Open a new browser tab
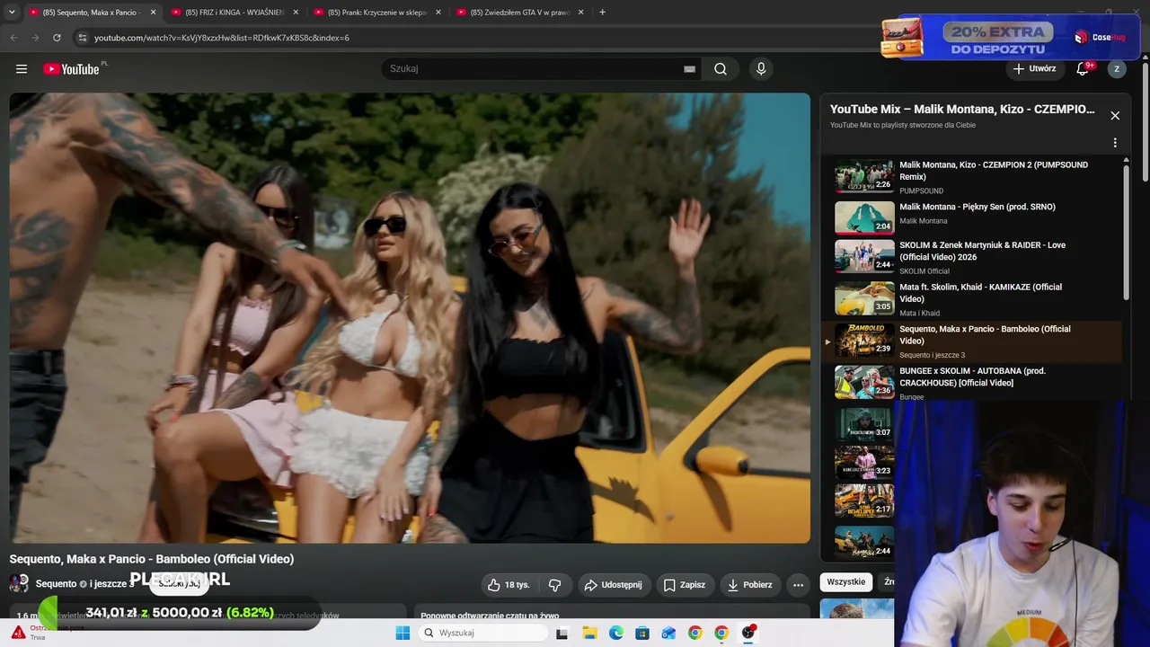 (x=602, y=13)
